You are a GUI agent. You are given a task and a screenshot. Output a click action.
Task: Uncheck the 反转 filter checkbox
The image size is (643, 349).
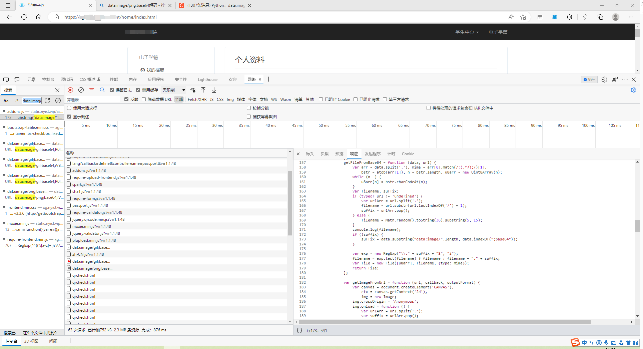(126, 99)
